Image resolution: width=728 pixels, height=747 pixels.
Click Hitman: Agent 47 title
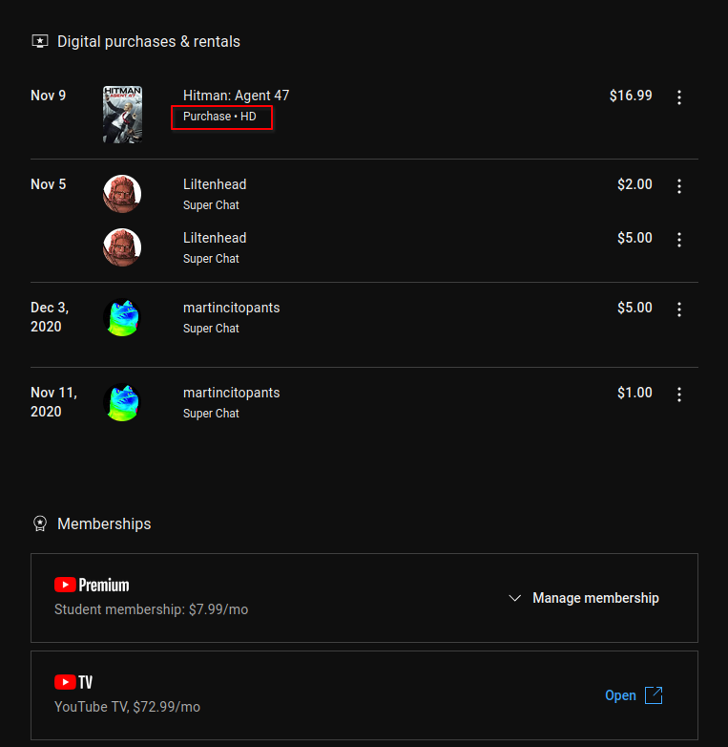point(236,96)
